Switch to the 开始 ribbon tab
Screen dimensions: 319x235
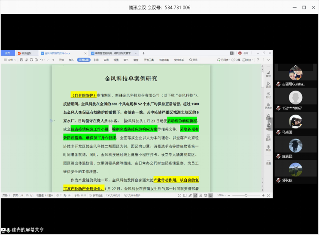[61, 60]
